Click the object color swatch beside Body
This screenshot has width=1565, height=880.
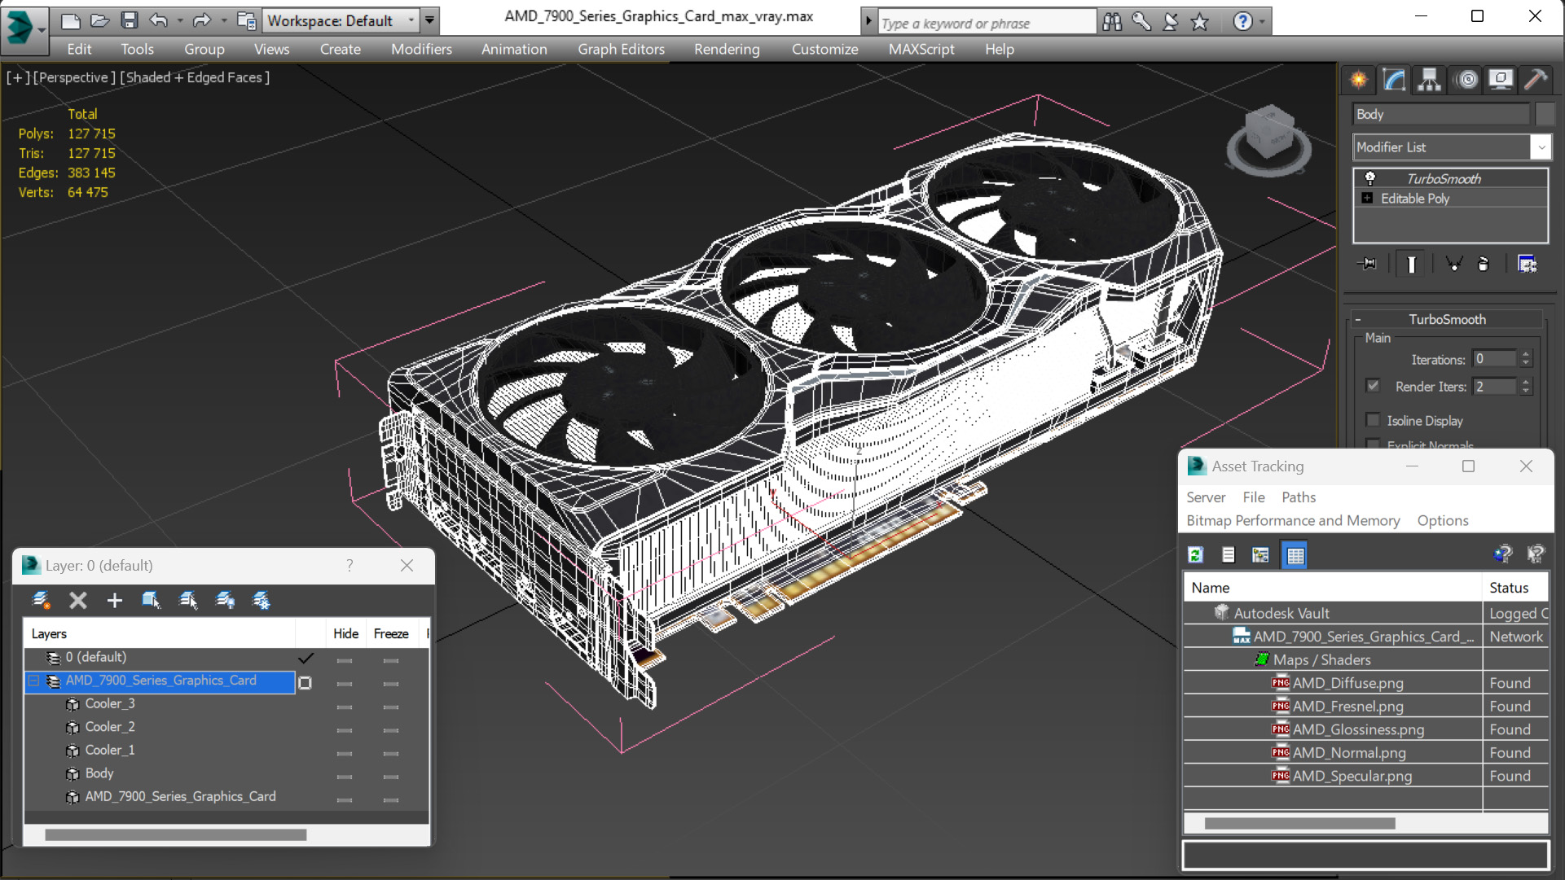click(1545, 114)
